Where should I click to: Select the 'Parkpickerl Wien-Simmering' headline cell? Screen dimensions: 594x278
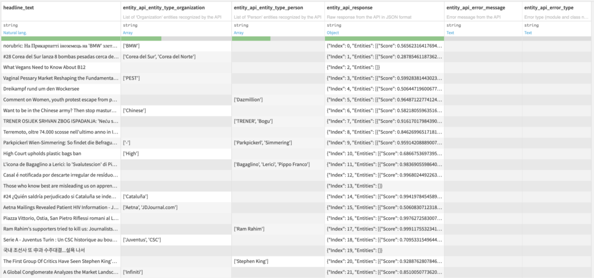click(x=60, y=143)
